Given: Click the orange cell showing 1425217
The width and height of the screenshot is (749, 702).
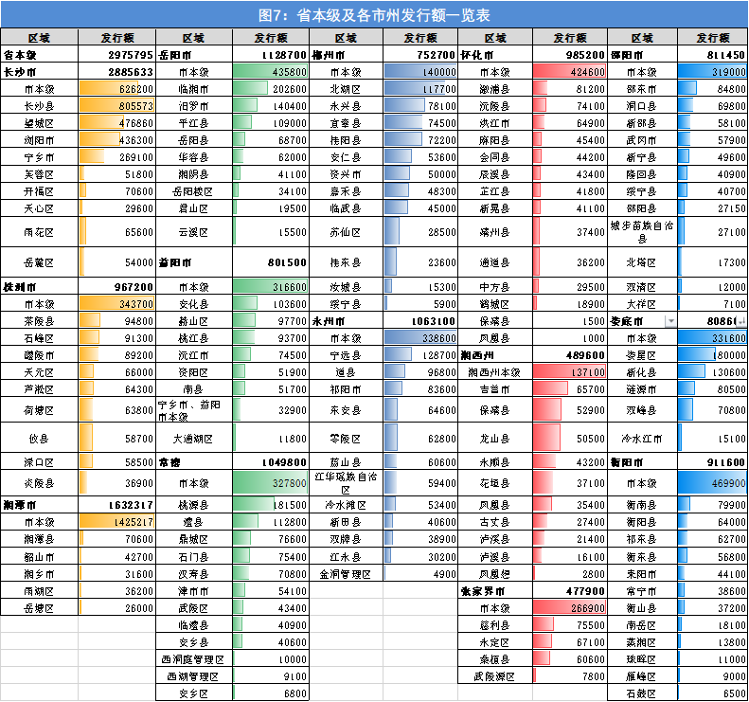Looking at the screenshot, I should (116, 521).
